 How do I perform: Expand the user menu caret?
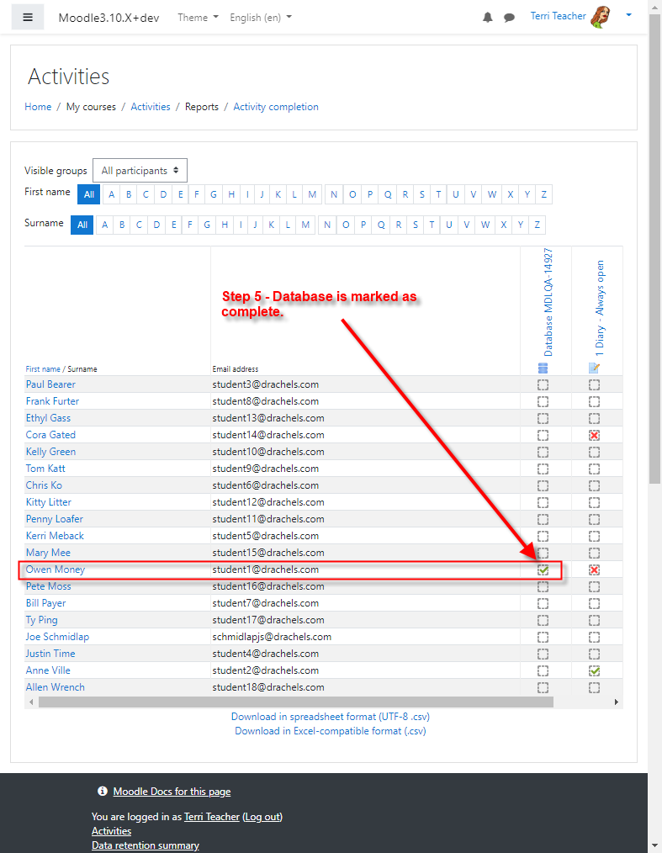[x=629, y=15]
